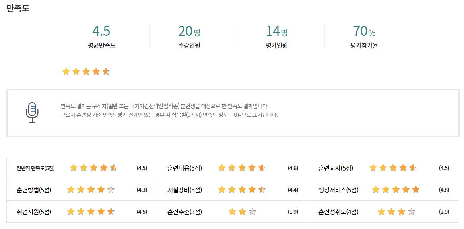
Task: Click the 훈련내용 star rating icons
Action: pyautogui.click(x=242, y=168)
